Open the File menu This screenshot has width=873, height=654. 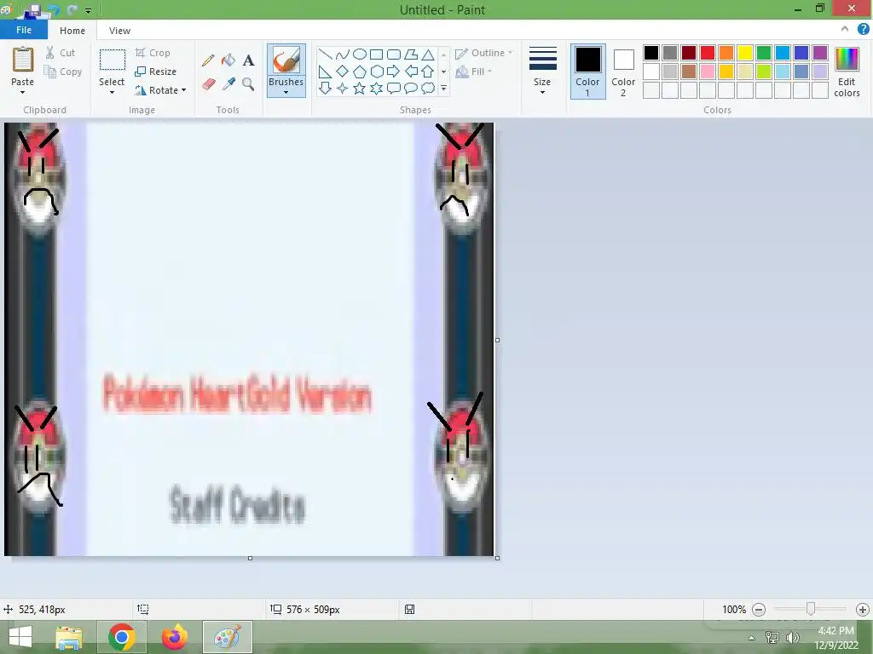pyautogui.click(x=23, y=30)
